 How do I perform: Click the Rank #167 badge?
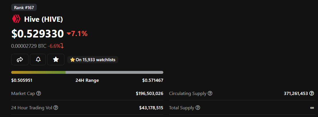click(24, 7)
